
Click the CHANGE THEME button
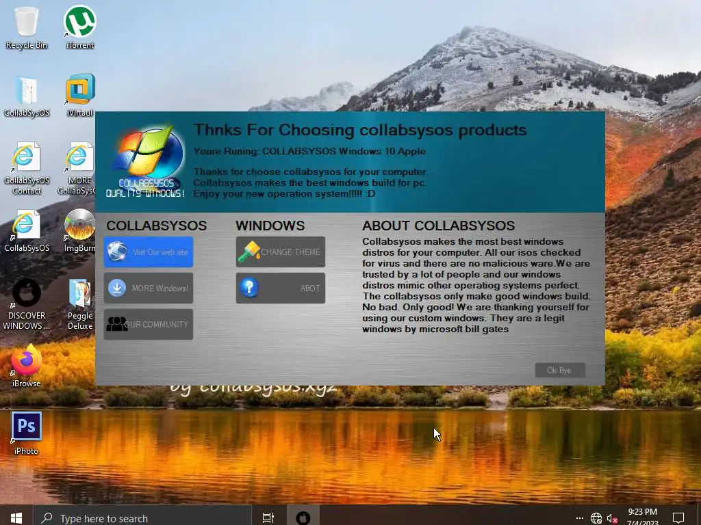[280, 252]
